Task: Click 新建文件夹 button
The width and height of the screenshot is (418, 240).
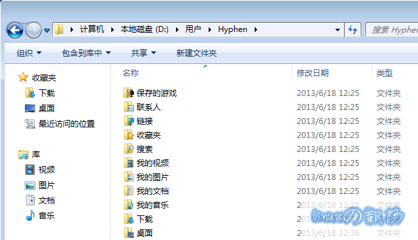Action: [197, 53]
